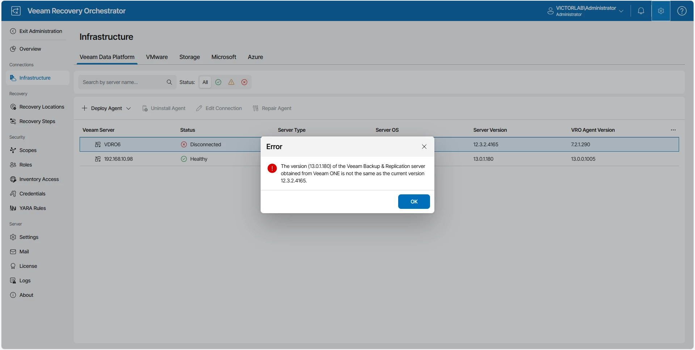The width and height of the screenshot is (695, 350).
Task: Switch to the Storage tab
Action: pyautogui.click(x=190, y=57)
